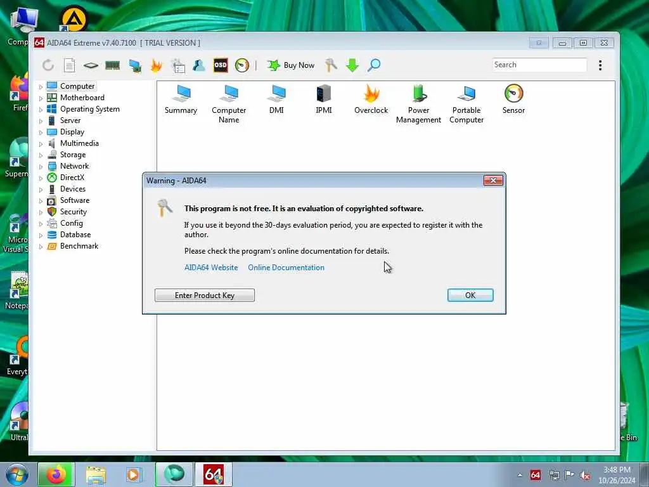Expand the Display tree node
Viewport: 649px width, 487px height.
[41, 133]
